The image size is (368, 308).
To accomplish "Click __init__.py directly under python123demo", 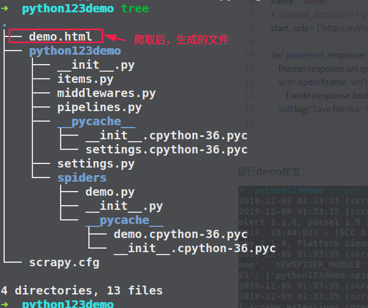I will pyautogui.click(x=96, y=65).
